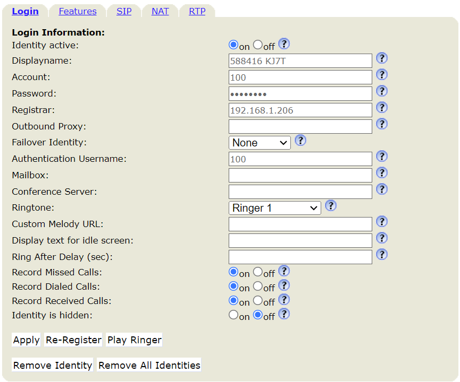Show help for idle screen display text

tap(382, 238)
